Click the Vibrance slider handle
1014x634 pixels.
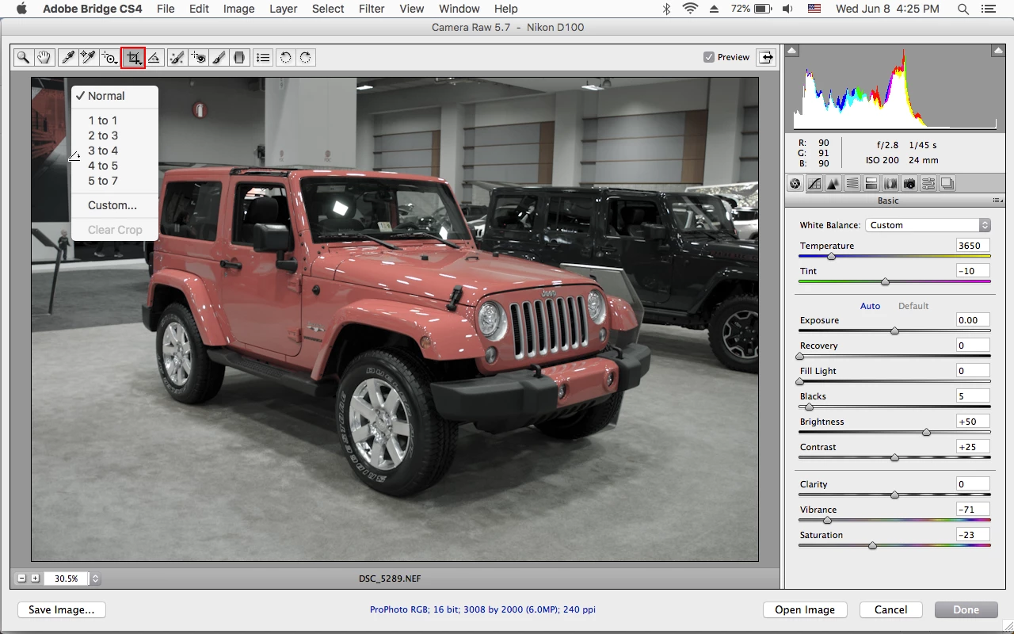point(827,520)
